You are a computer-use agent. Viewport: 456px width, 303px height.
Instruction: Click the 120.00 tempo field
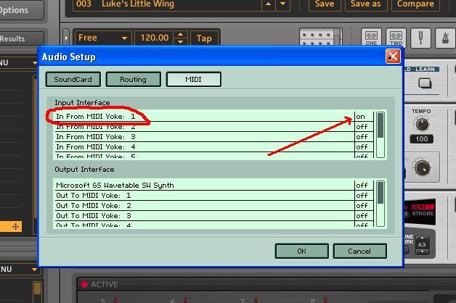coord(154,38)
